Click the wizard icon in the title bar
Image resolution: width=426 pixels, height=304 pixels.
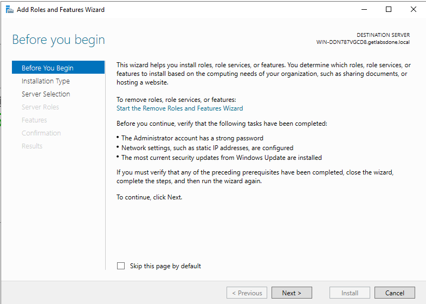click(10, 10)
